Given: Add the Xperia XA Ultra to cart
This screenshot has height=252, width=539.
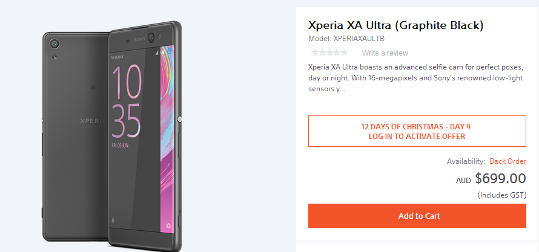Looking at the screenshot, I should click(417, 216).
